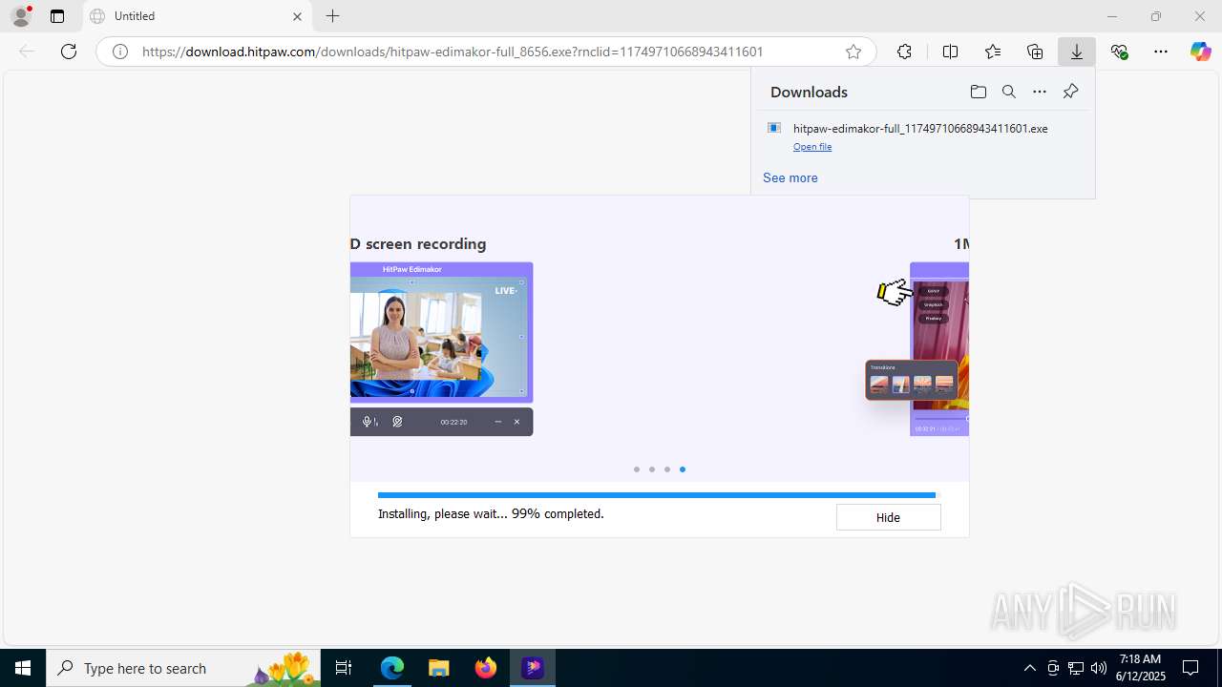Pin the Downloads panel
This screenshot has height=687, width=1222.
pos(1070,92)
